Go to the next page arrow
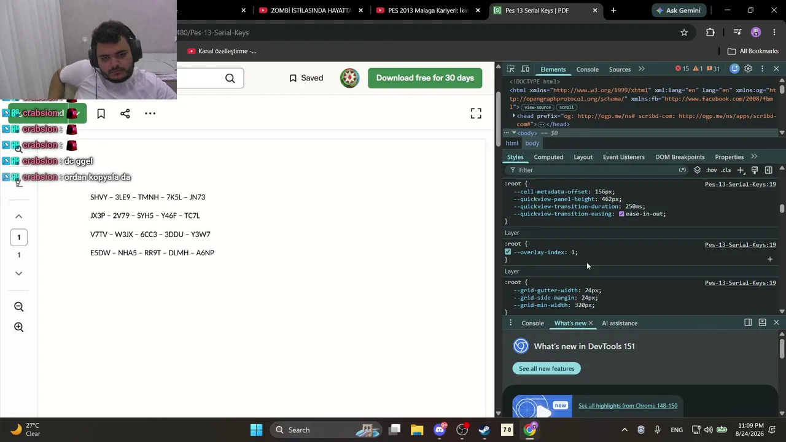 (x=19, y=273)
